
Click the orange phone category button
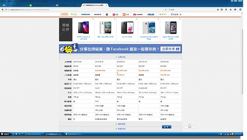coord(64,14)
